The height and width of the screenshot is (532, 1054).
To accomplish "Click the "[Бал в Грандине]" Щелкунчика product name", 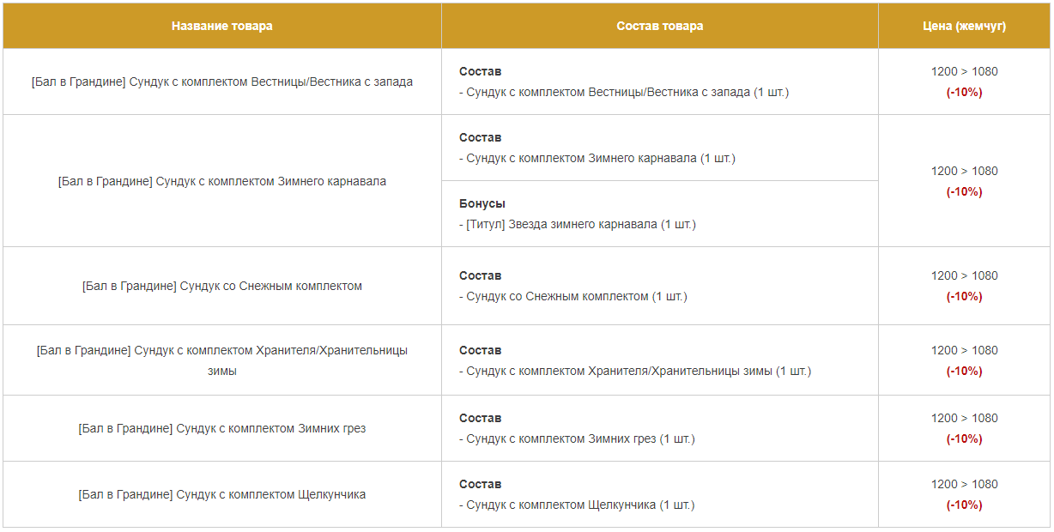I will 221,494.
